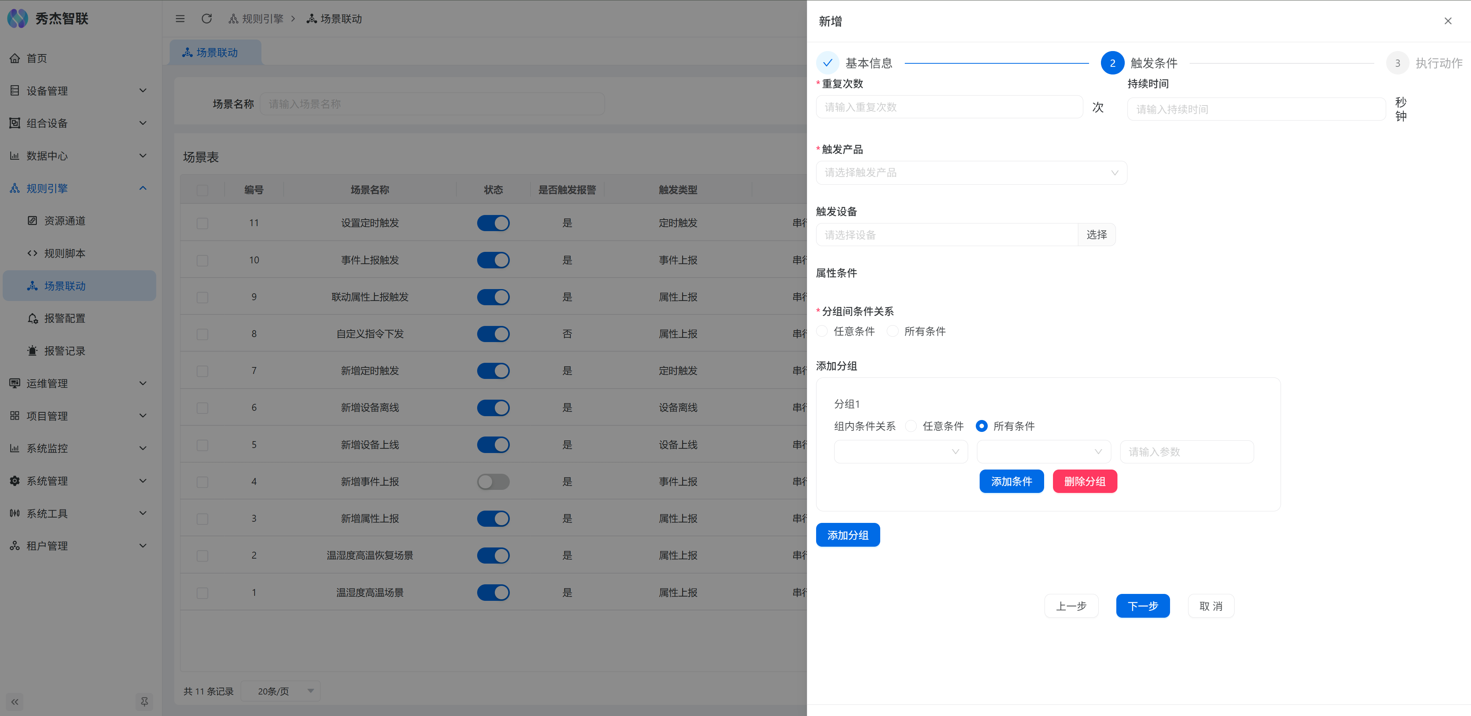Open 报警配置 menu item

click(x=64, y=319)
